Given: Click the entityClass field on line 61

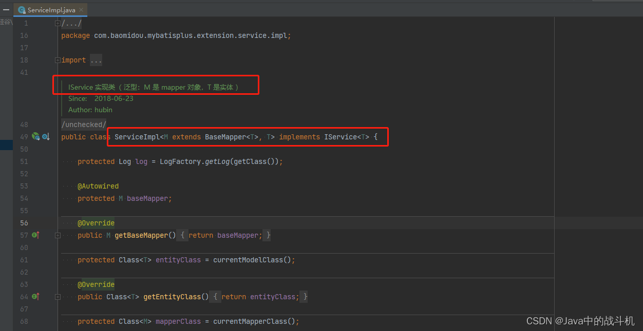Looking at the screenshot, I should tap(178, 260).
